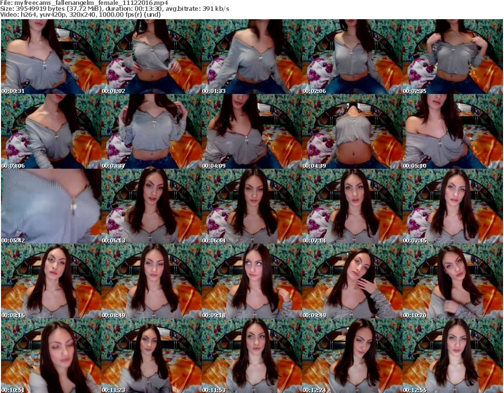Select the thumbnail frame stamped 00:07:45
The width and height of the screenshot is (504, 393).
click(453, 206)
